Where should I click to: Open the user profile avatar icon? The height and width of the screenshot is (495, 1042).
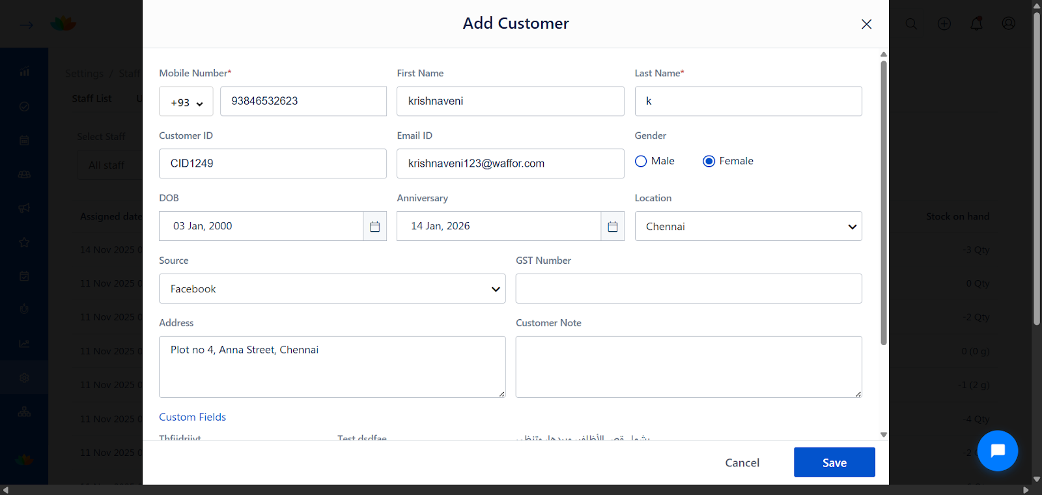tap(1008, 23)
